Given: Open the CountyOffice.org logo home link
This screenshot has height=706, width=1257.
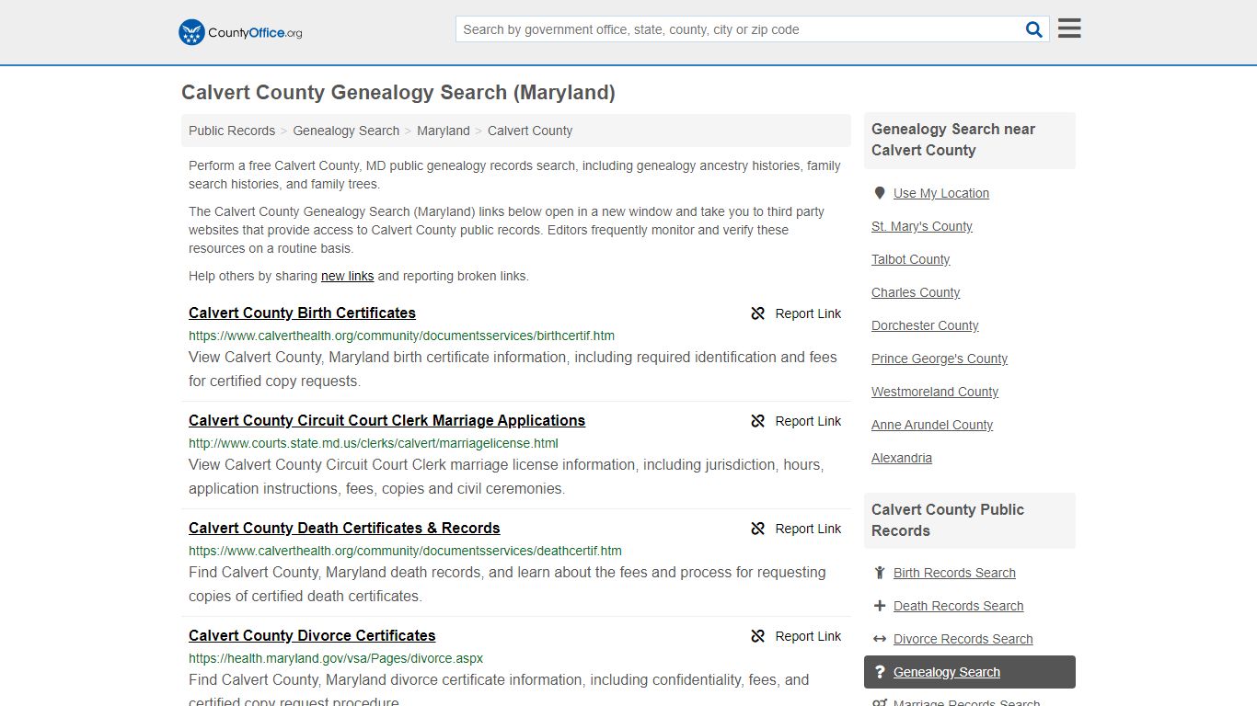Looking at the screenshot, I should click(x=240, y=32).
